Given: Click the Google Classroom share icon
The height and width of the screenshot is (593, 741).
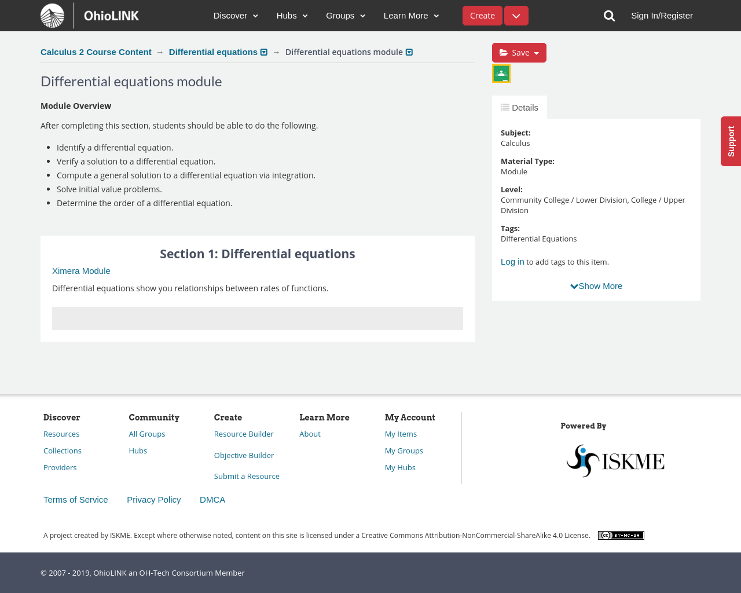Looking at the screenshot, I should pos(501,74).
